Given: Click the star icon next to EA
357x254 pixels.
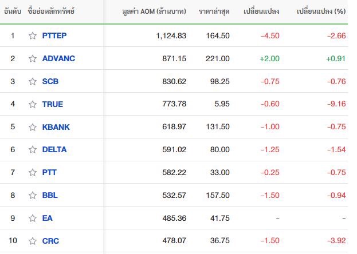Looking at the screenshot, I should (x=33, y=218).
